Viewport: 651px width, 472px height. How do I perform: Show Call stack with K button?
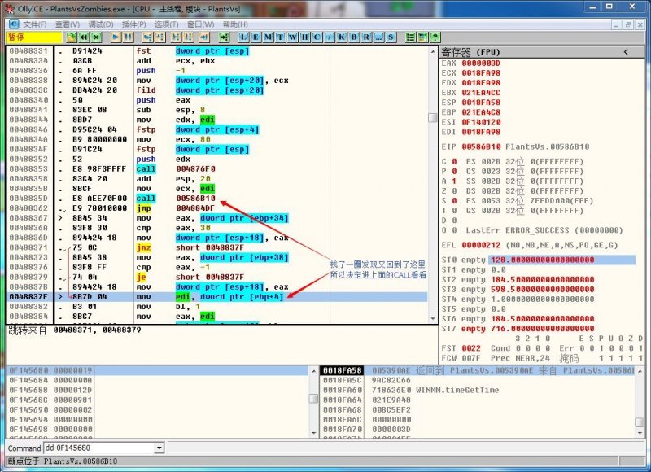click(342, 37)
